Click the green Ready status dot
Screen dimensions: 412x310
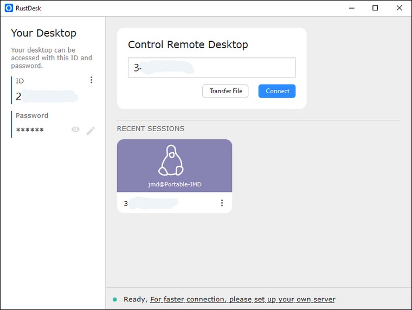click(x=115, y=300)
